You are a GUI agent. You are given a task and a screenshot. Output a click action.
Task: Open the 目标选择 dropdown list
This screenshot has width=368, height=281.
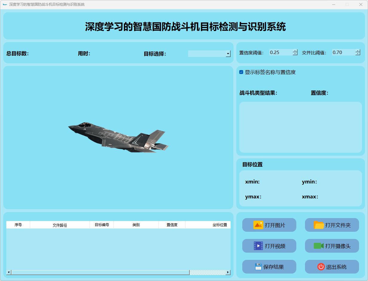point(228,54)
